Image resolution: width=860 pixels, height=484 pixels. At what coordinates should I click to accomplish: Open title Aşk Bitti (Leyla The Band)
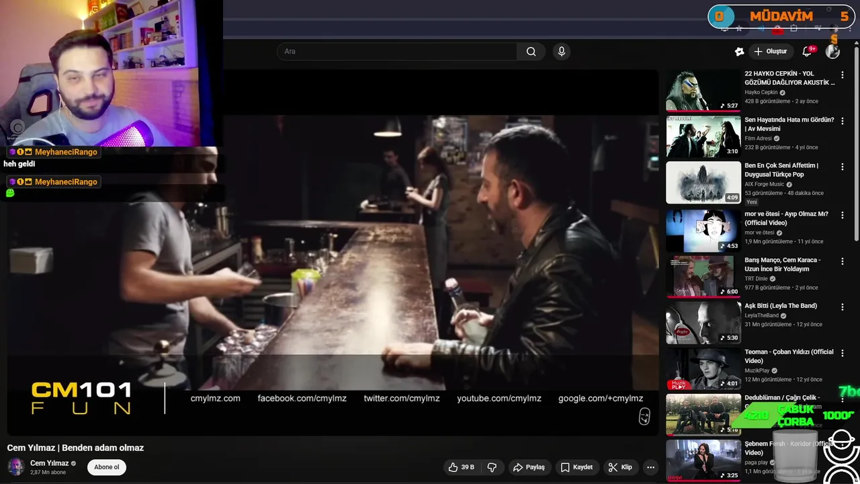(x=781, y=306)
